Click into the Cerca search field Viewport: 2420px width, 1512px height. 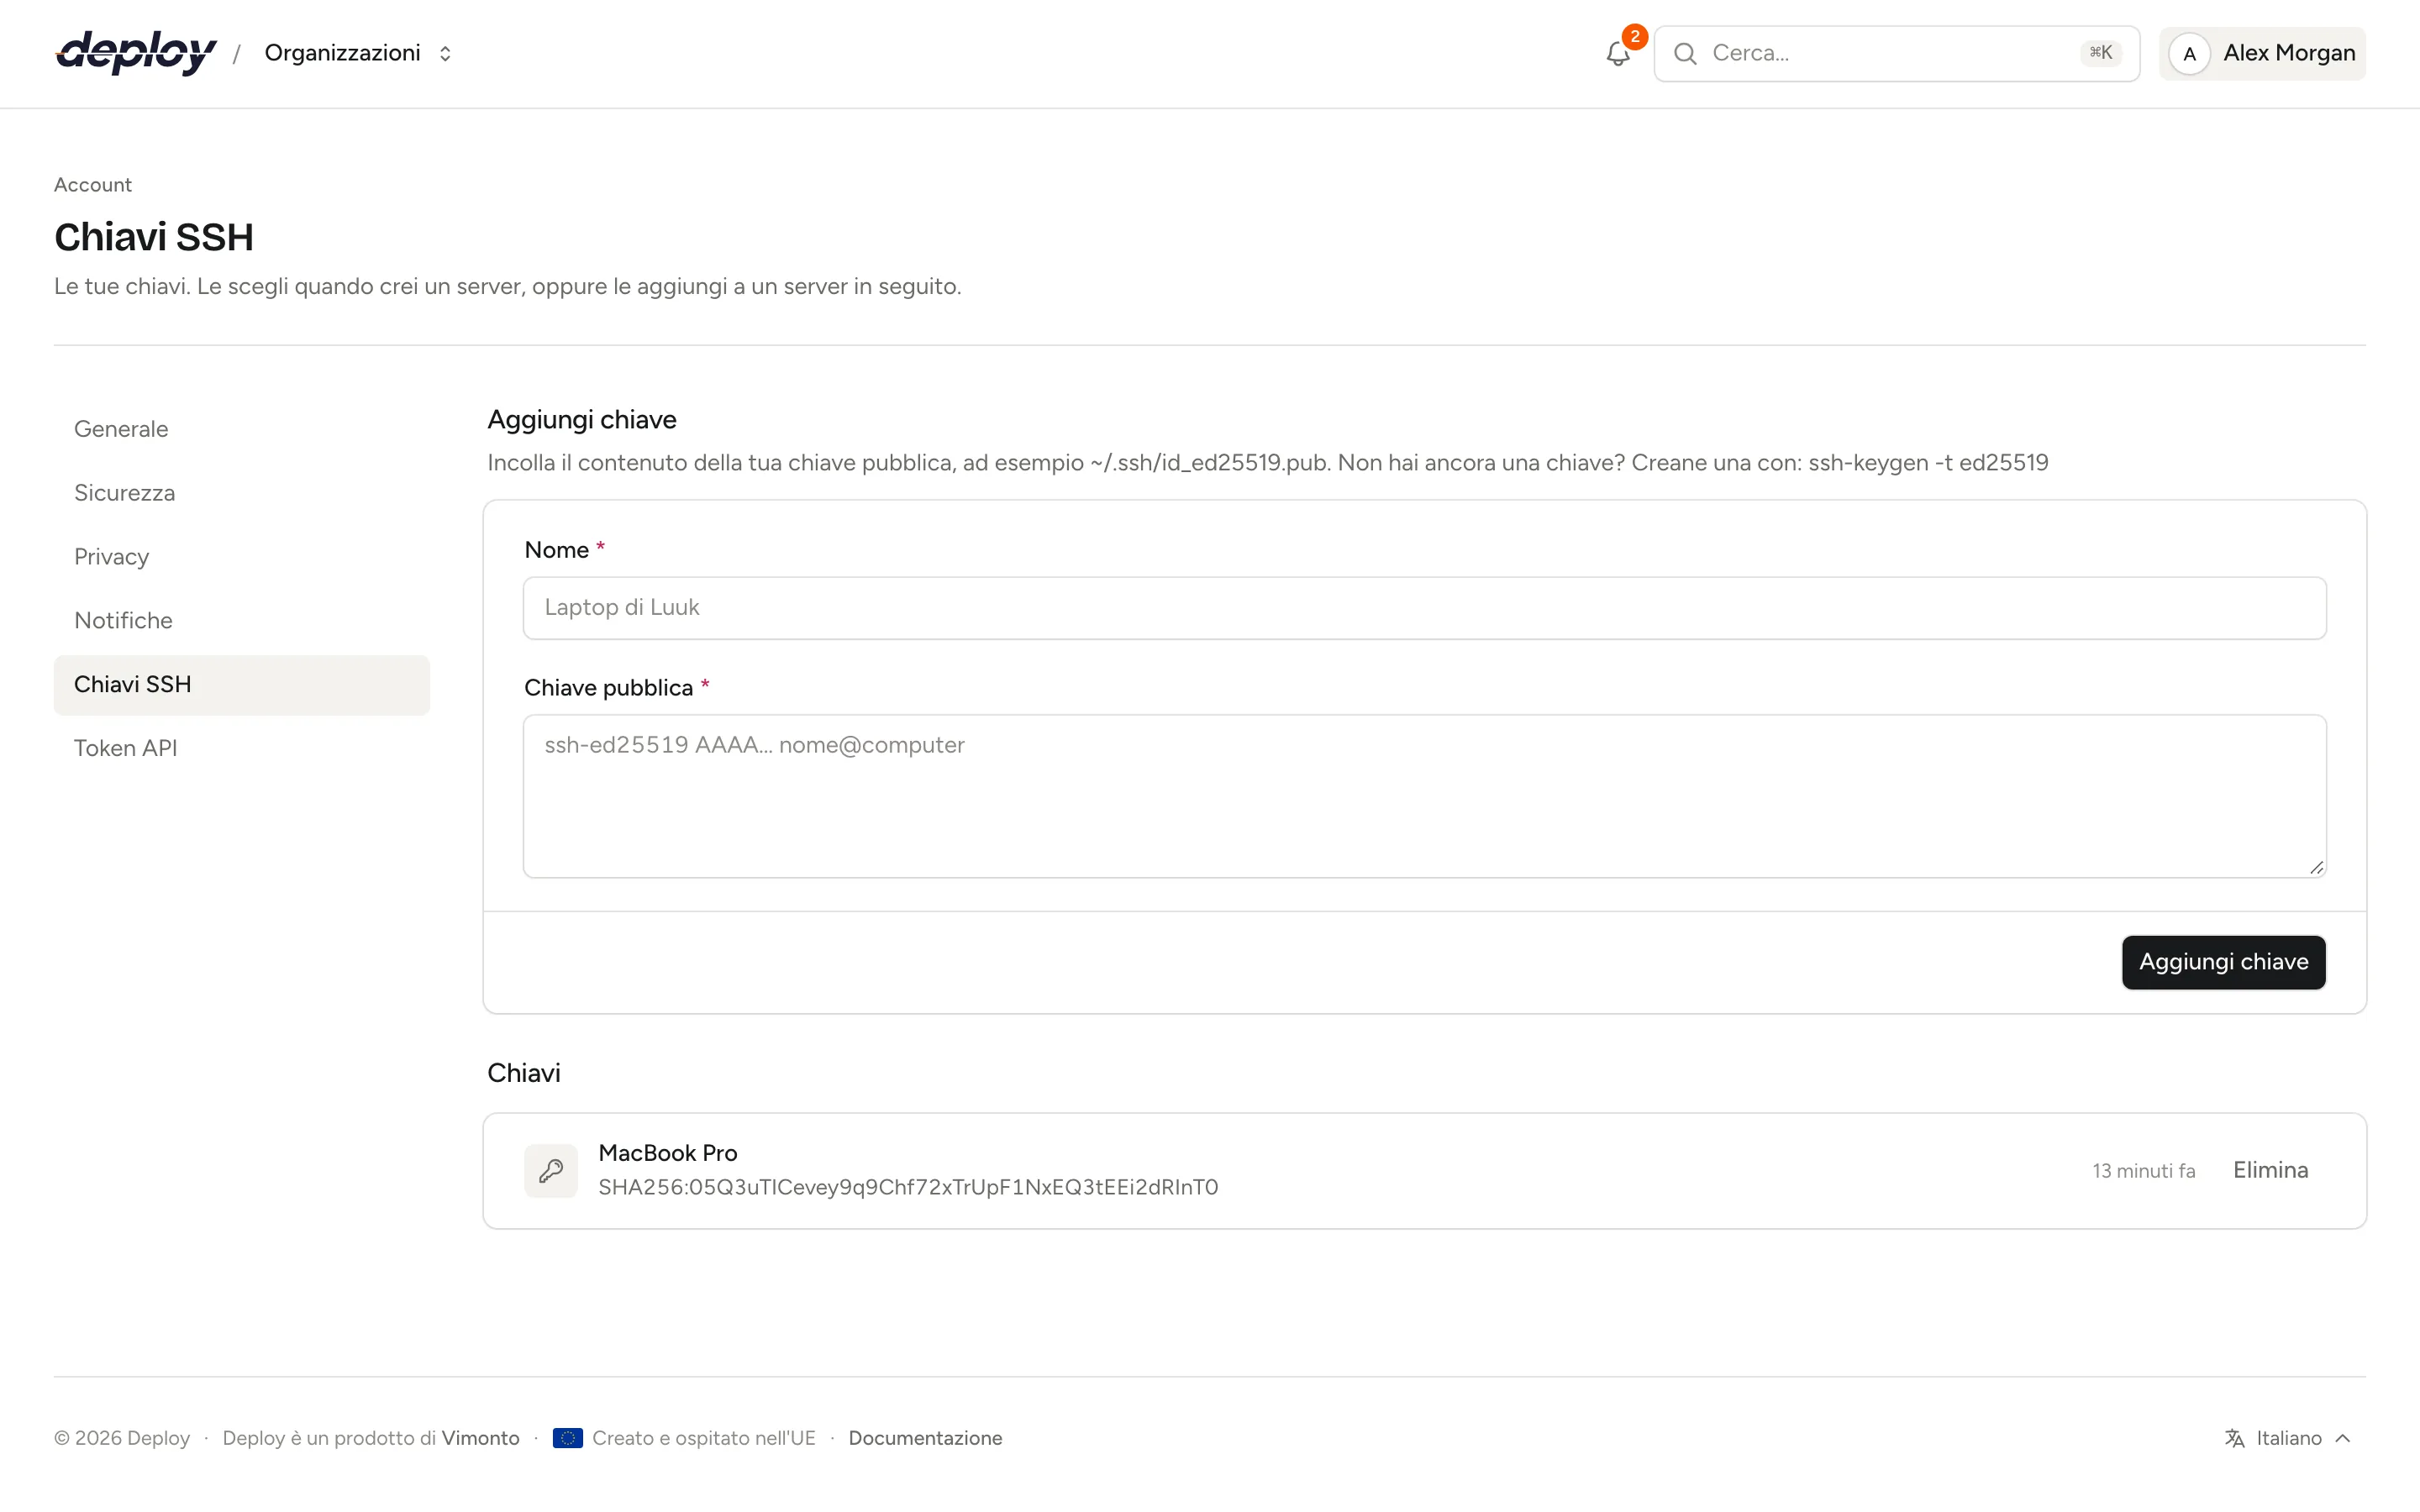click(x=1896, y=54)
